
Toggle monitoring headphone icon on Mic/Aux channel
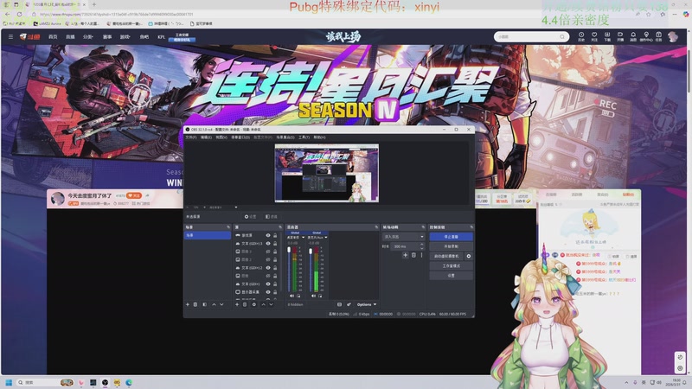tap(320, 296)
